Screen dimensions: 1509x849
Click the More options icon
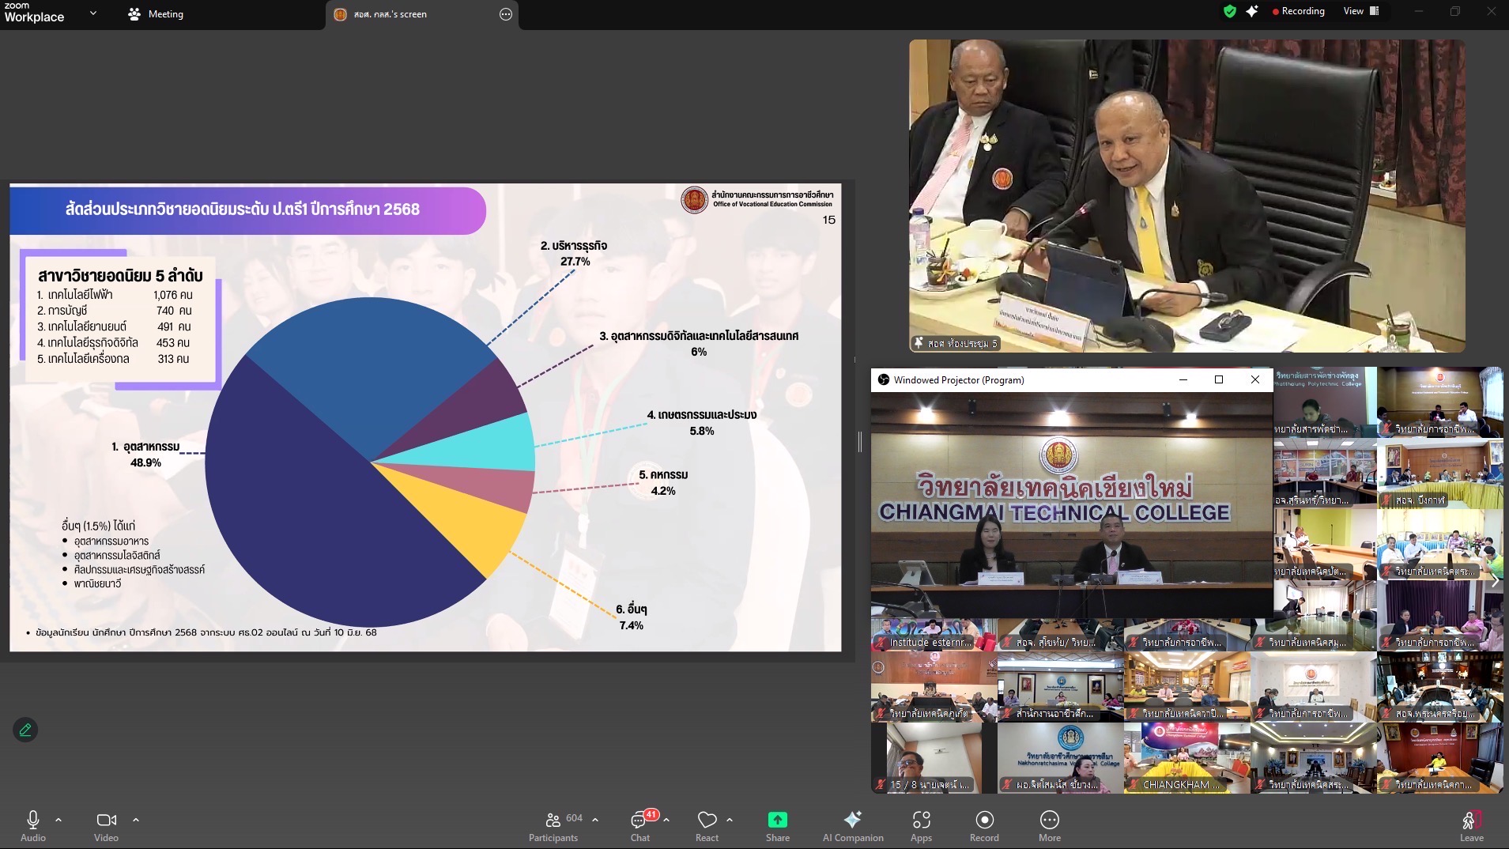pos(1049,825)
